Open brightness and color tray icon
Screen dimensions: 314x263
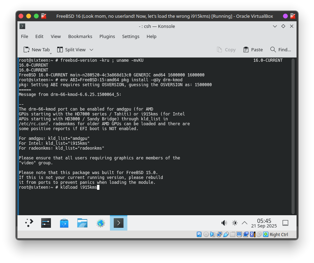click(x=235, y=223)
